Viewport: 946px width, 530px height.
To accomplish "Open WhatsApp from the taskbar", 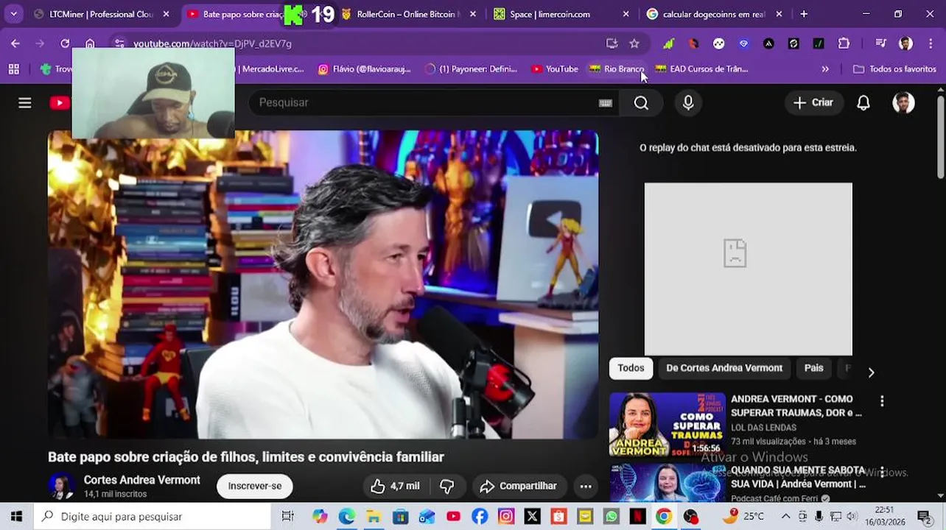I will tap(612, 517).
